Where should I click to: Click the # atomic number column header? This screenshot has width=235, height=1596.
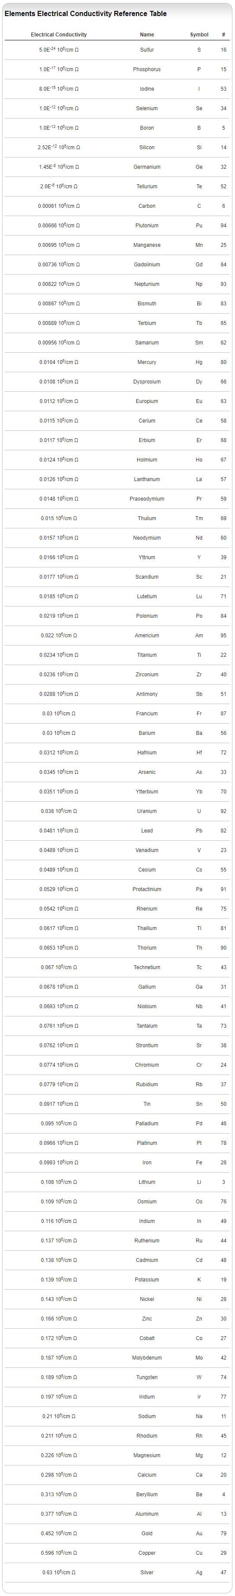pos(223,35)
